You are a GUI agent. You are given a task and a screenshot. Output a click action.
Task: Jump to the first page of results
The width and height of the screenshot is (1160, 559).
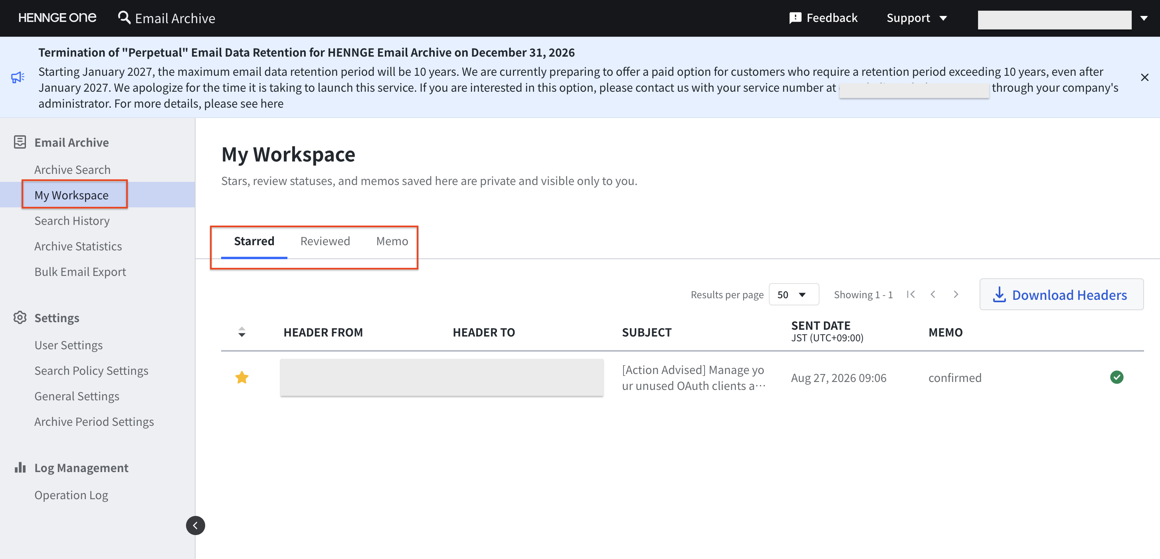(911, 295)
